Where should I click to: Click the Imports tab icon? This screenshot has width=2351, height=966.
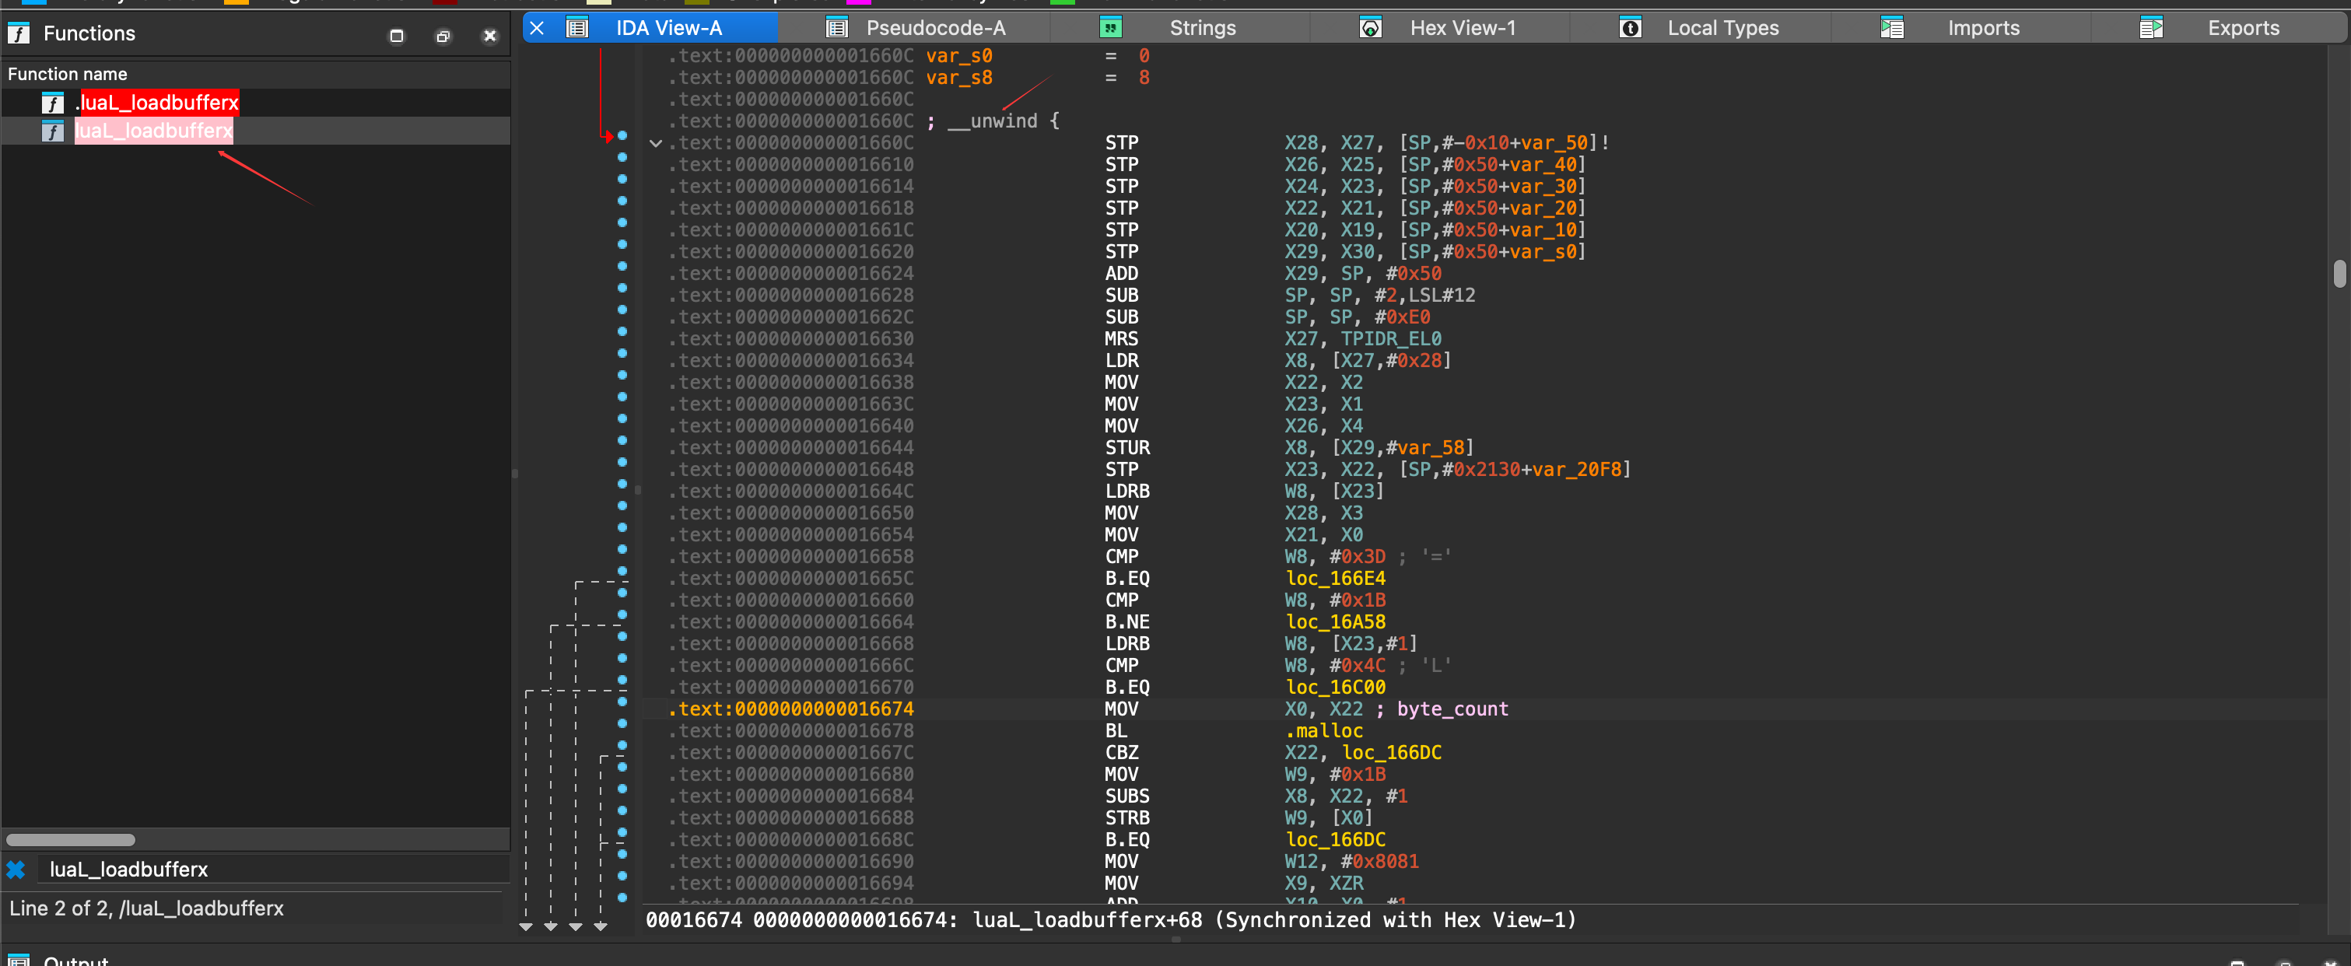[x=1891, y=28]
